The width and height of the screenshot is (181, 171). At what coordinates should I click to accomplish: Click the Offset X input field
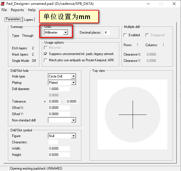click(x=59, y=108)
